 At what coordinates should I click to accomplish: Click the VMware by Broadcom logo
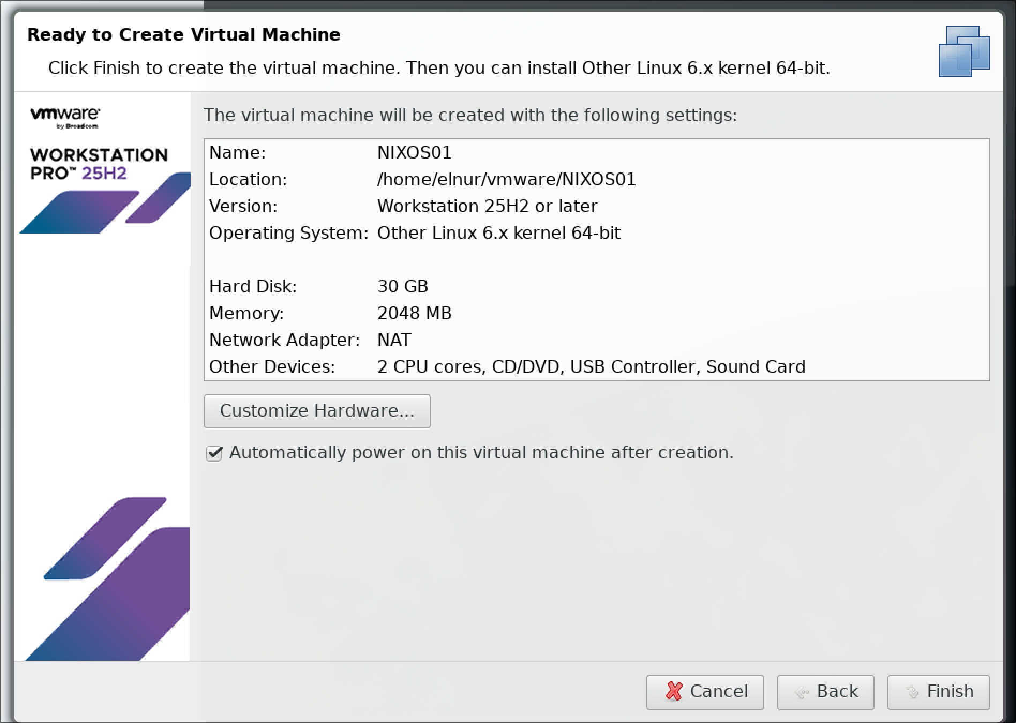[65, 118]
